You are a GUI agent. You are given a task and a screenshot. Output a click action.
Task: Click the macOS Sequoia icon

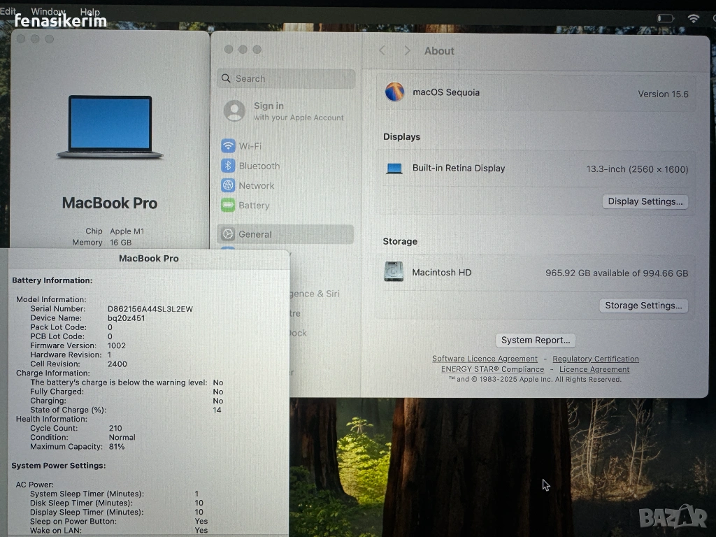[394, 92]
